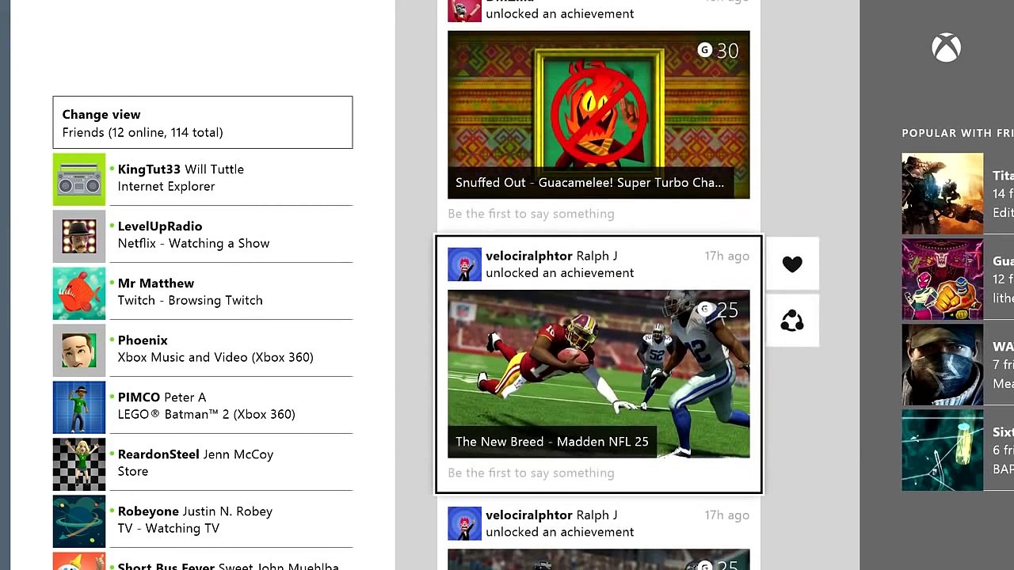Choose Mr Matthew's red fish avatar

pos(79,294)
